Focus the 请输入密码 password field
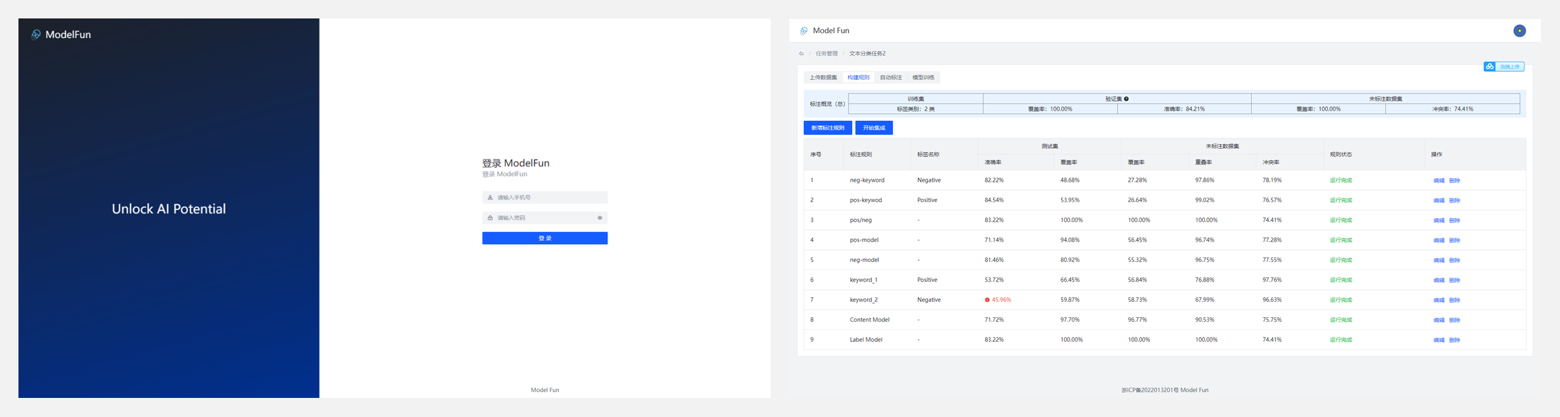 click(545, 218)
